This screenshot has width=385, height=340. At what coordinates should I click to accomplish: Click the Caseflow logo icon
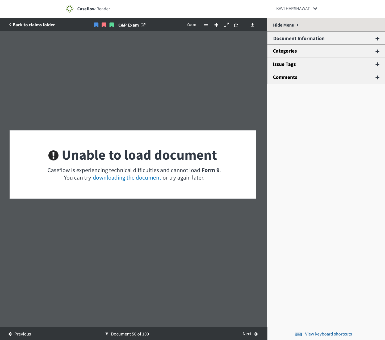click(69, 9)
